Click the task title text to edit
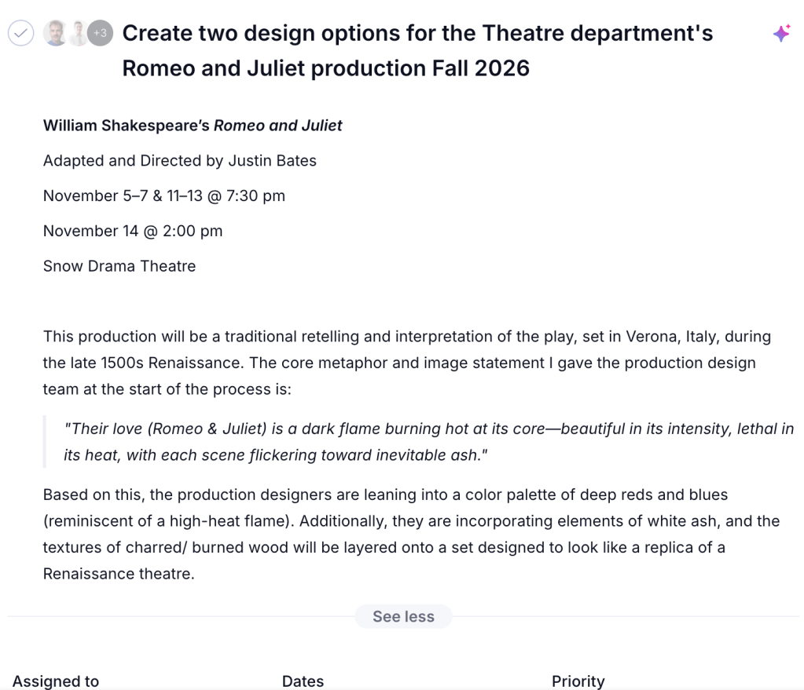 pyautogui.click(x=417, y=51)
